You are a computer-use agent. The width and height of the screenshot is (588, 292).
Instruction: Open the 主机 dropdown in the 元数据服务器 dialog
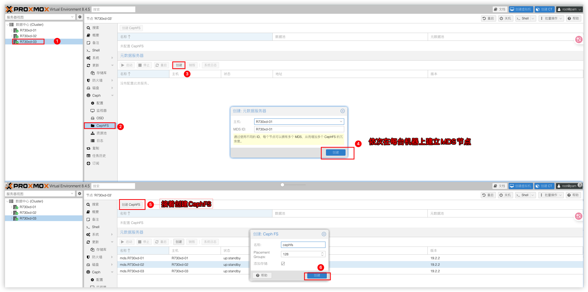341,122
